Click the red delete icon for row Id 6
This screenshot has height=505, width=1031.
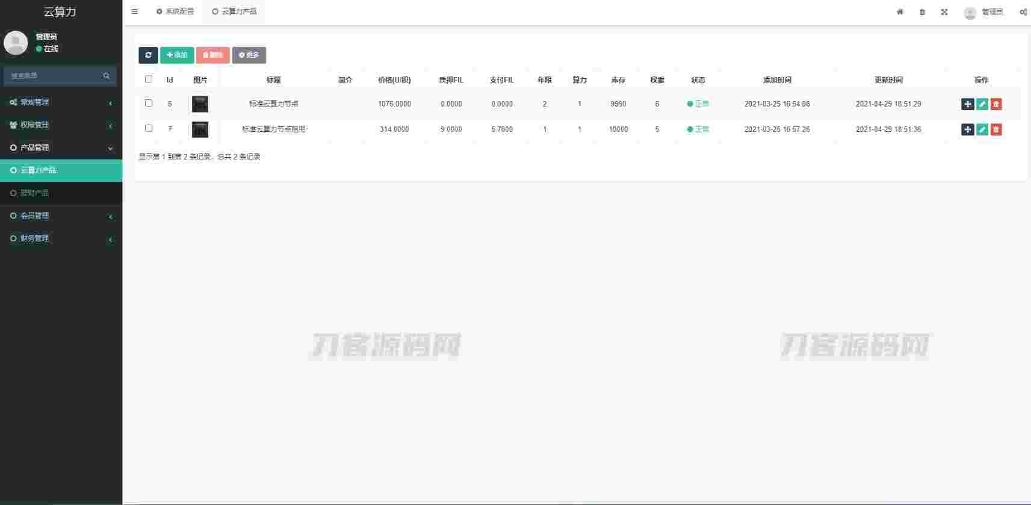[x=996, y=104]
